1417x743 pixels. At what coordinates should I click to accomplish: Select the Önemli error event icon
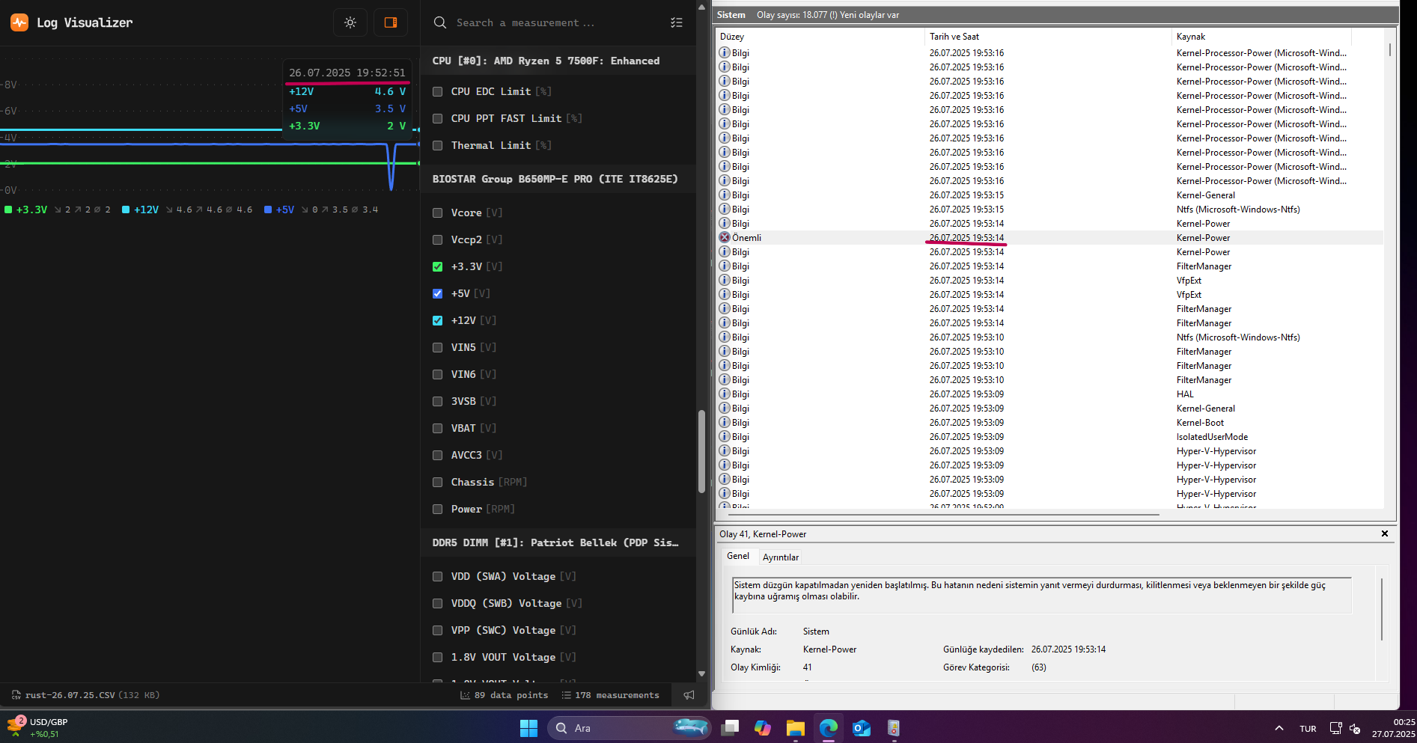pos(725,237)
